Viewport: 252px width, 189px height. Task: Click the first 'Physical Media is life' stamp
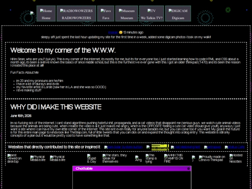38,159
